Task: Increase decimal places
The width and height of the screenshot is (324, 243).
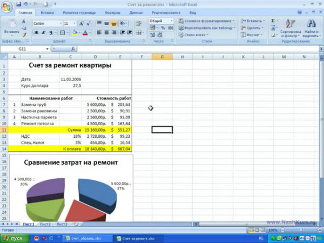Action: click(x=153, y=35)
